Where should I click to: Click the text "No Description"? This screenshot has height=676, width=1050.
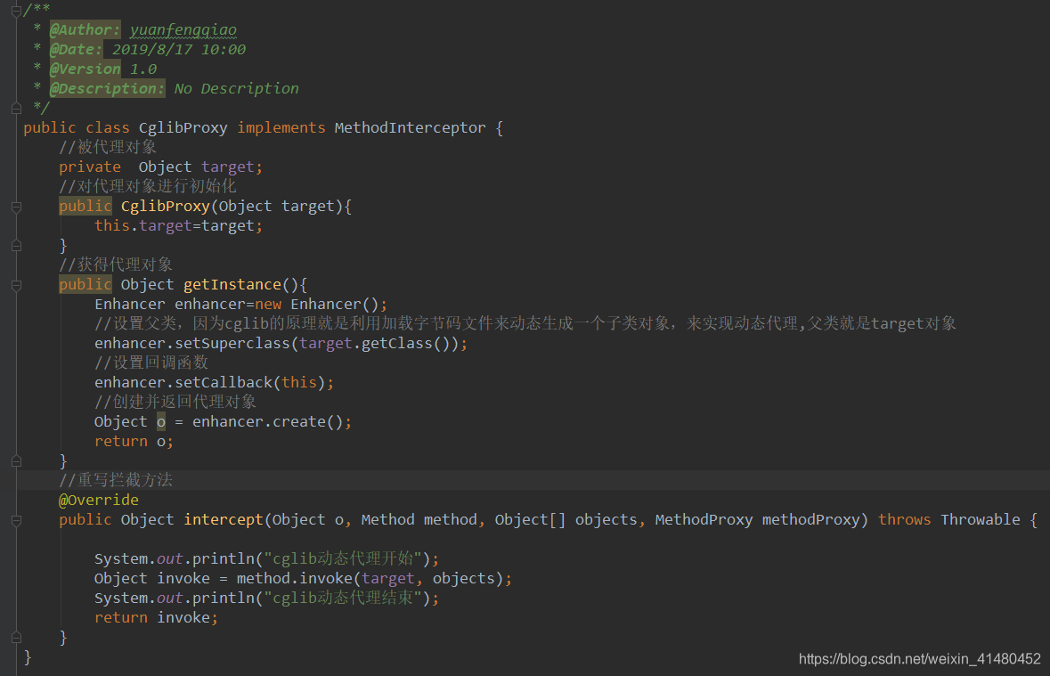(236, 88)
